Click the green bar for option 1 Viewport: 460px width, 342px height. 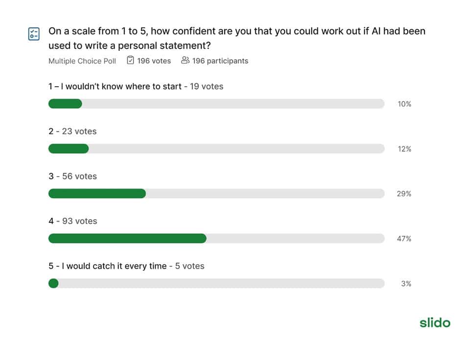click(x=65, y=104)
